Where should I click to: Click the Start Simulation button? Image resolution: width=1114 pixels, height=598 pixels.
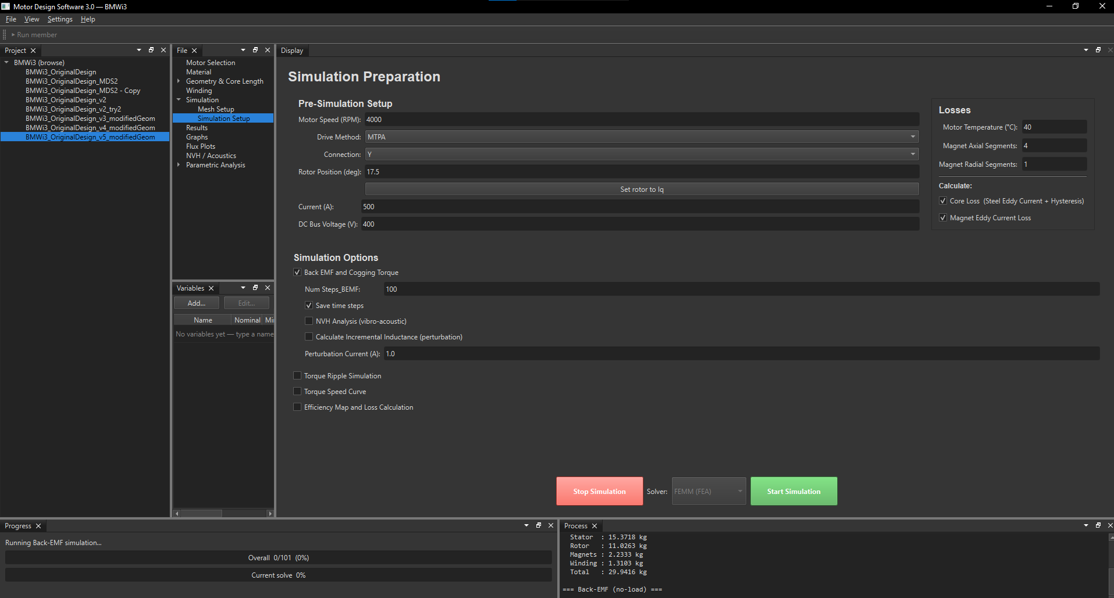pyautogui.click(x=793, y=491)
